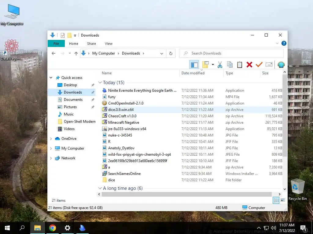The width and height of the screenshot is (313, 234).
Task: Expand the ribbon with the chevron
Action: pos(277,43)
